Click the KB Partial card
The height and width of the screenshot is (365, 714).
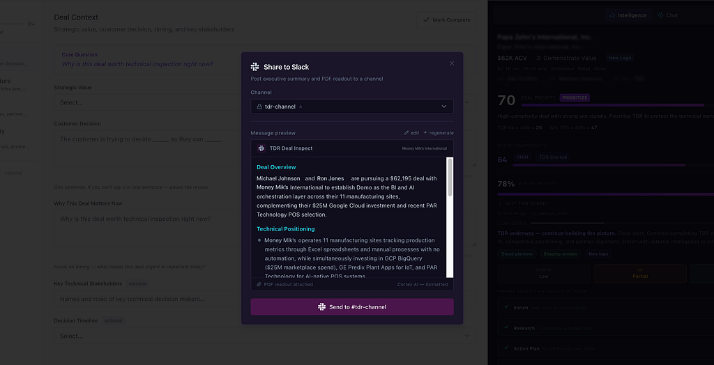pos(640,273)
